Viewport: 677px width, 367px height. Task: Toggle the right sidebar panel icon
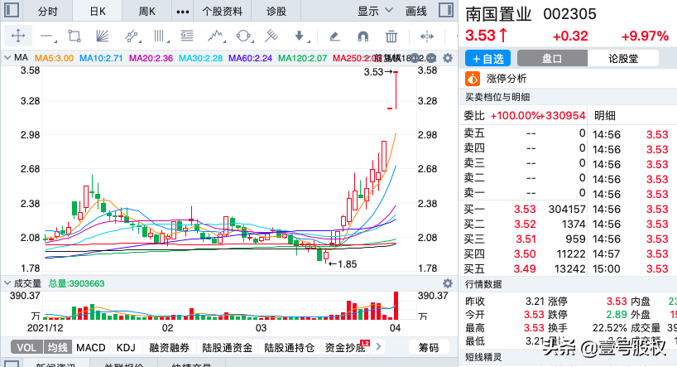(x=445, y=10)
